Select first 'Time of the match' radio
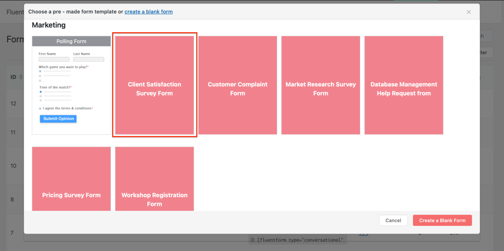Screen dimensions: 504x251 41,92
